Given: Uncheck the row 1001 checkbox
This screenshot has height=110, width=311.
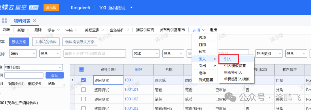Looking at the screenshot, I should click(x=84, y=80).
